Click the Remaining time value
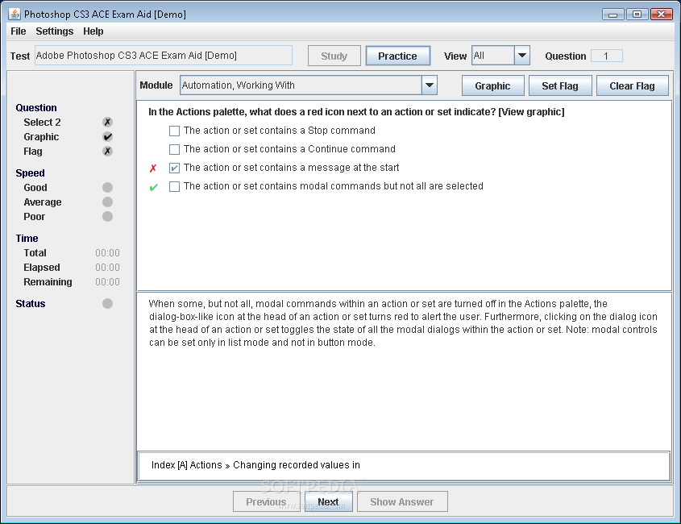 point(107,282)
